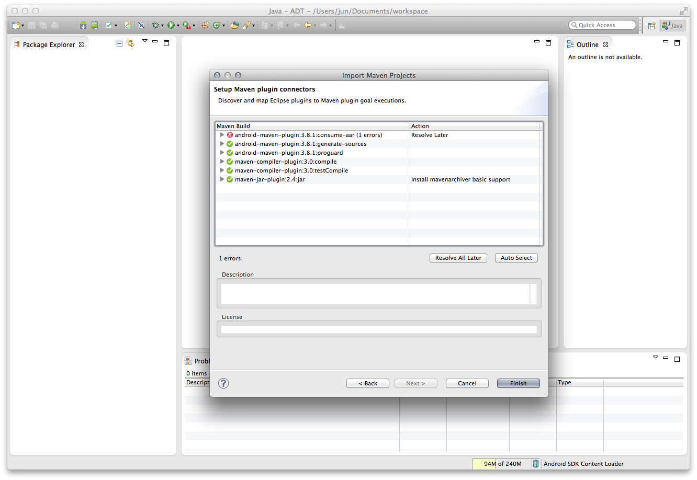
Task: Open the Search toolbar dropdown arrow
Action: (x=253, y=26)
